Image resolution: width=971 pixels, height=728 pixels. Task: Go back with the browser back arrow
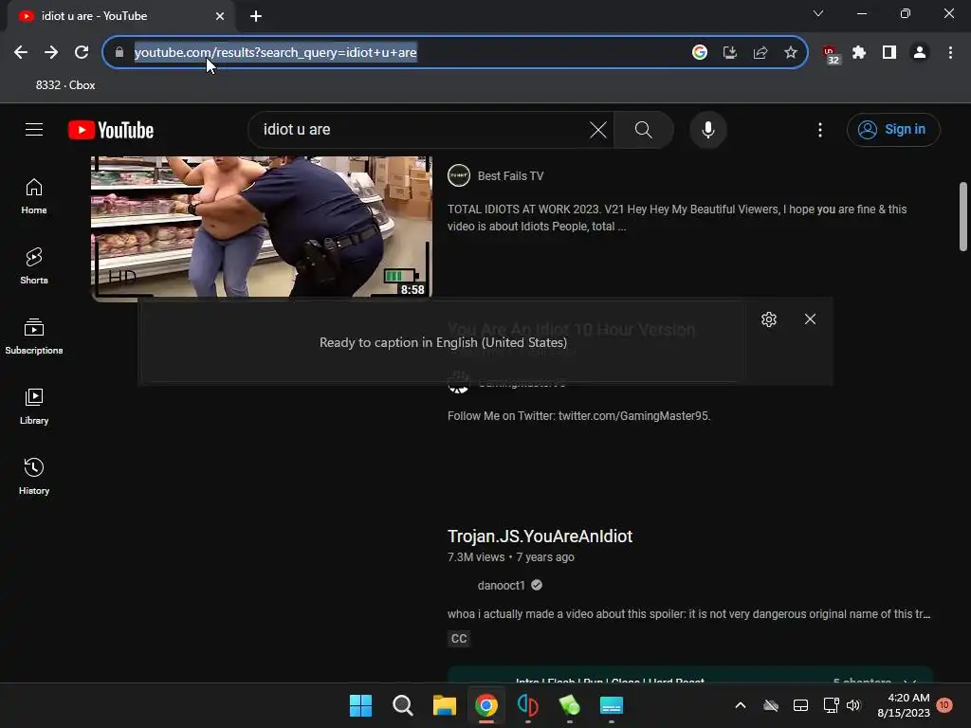click(x=21, y=53)
